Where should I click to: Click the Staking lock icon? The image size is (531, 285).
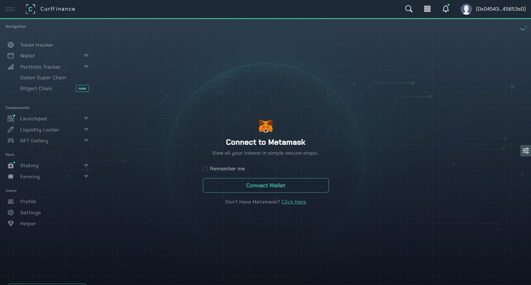pos(11,165)
